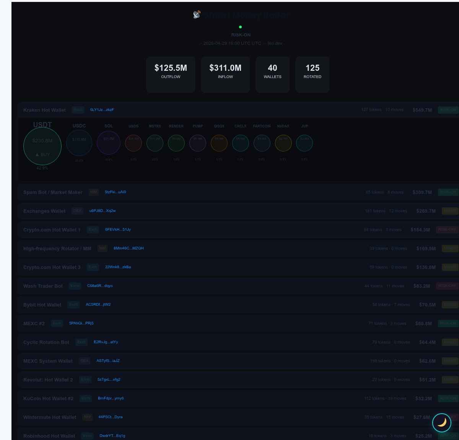Expand the Crypto.com Hot Wallet 3 row
Screen dimensions: 459x440
coord(238,267)
